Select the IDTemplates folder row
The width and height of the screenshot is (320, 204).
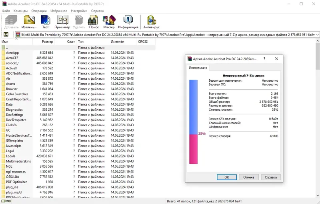click(78, 141)
